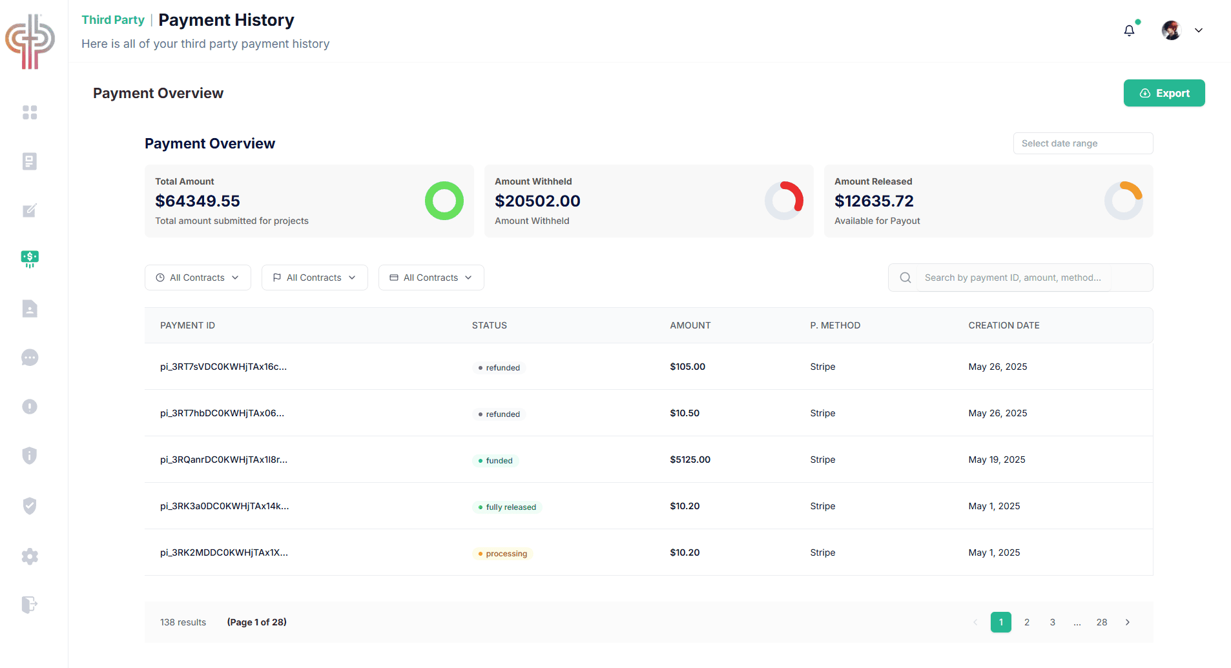This screenshot has height=668, width=1231.
Task: Click the logout icon at sidebar bottom
Action: coord(30,605)
